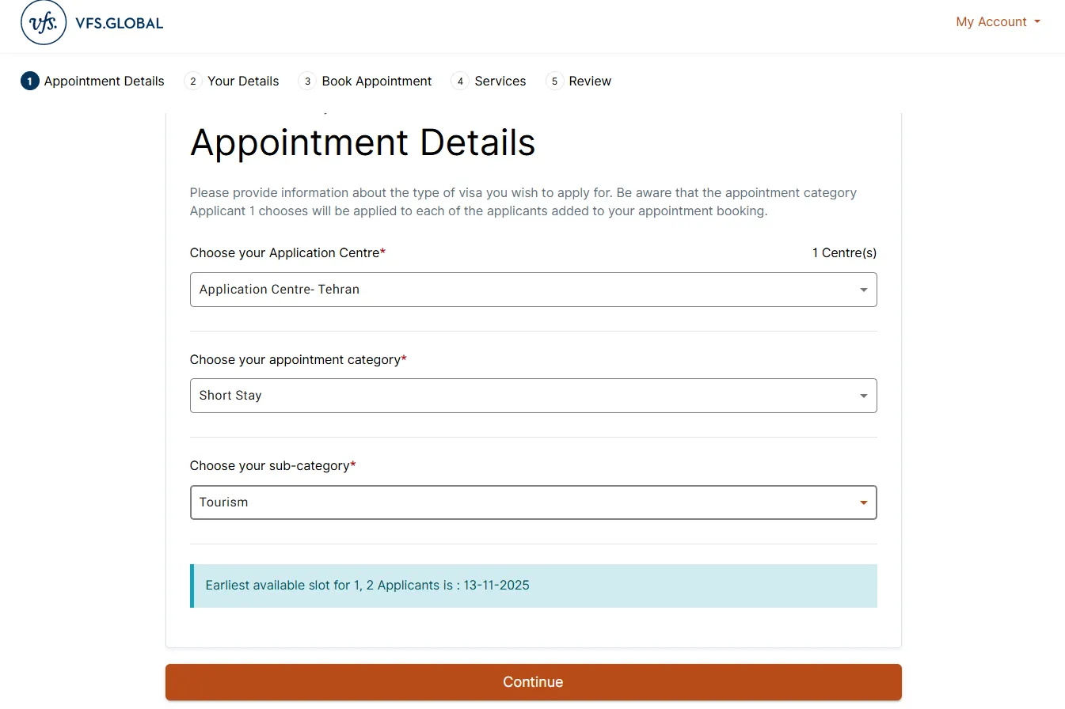Click the '1 Centre(s)' count text
Screen dimensions: 1065x709
click(844, 253)
